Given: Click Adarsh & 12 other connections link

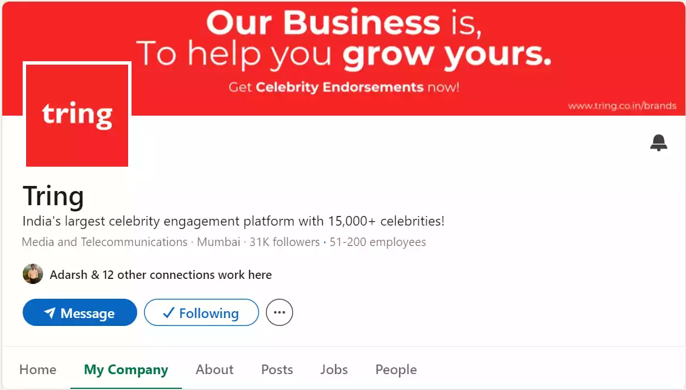Looking at the screenshot, I should pyautogui.click(x=160, y=275).
